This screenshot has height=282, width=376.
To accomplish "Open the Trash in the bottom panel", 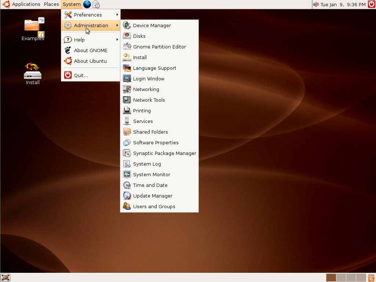I will click(371, 278).
